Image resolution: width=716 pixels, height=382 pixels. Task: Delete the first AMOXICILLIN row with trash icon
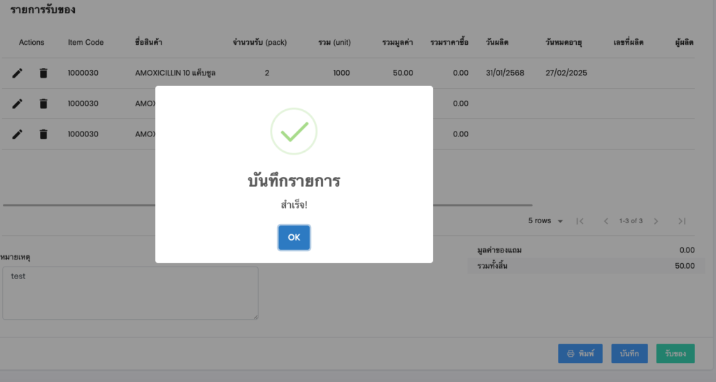[43, 73]
